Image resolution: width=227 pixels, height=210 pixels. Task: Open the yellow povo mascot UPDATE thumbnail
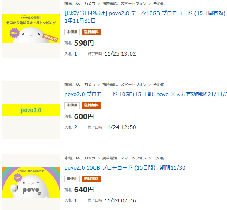coord(31,29)
